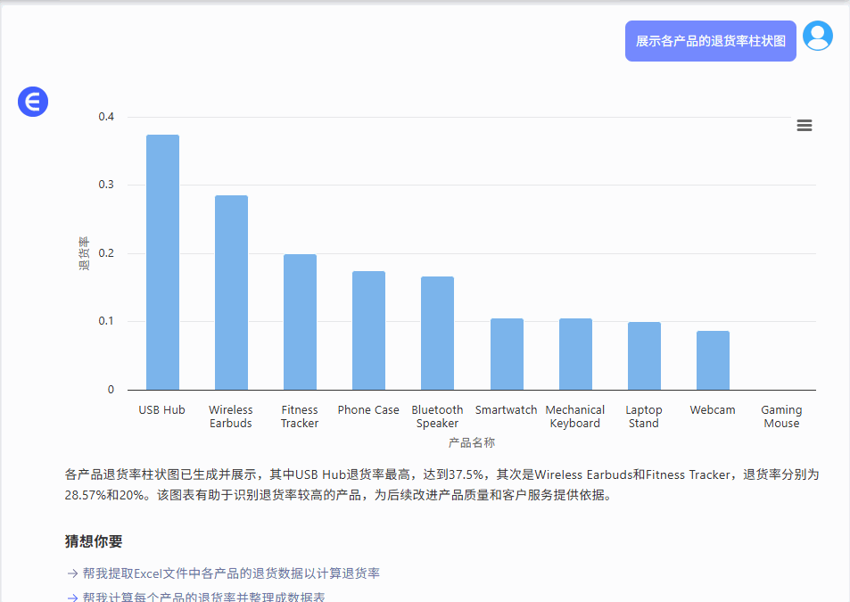The height and width of the screenshot is (602, 850).
Task: Click the Phone Case axis label
Action: coord(368,409)
